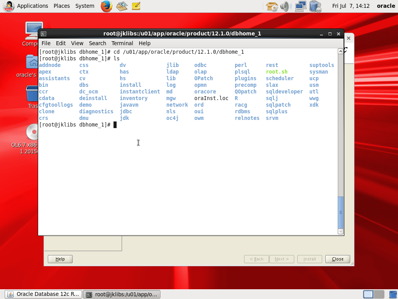Click the scheduler directory name
398x299 pixels.
click(x=280, y=79)
